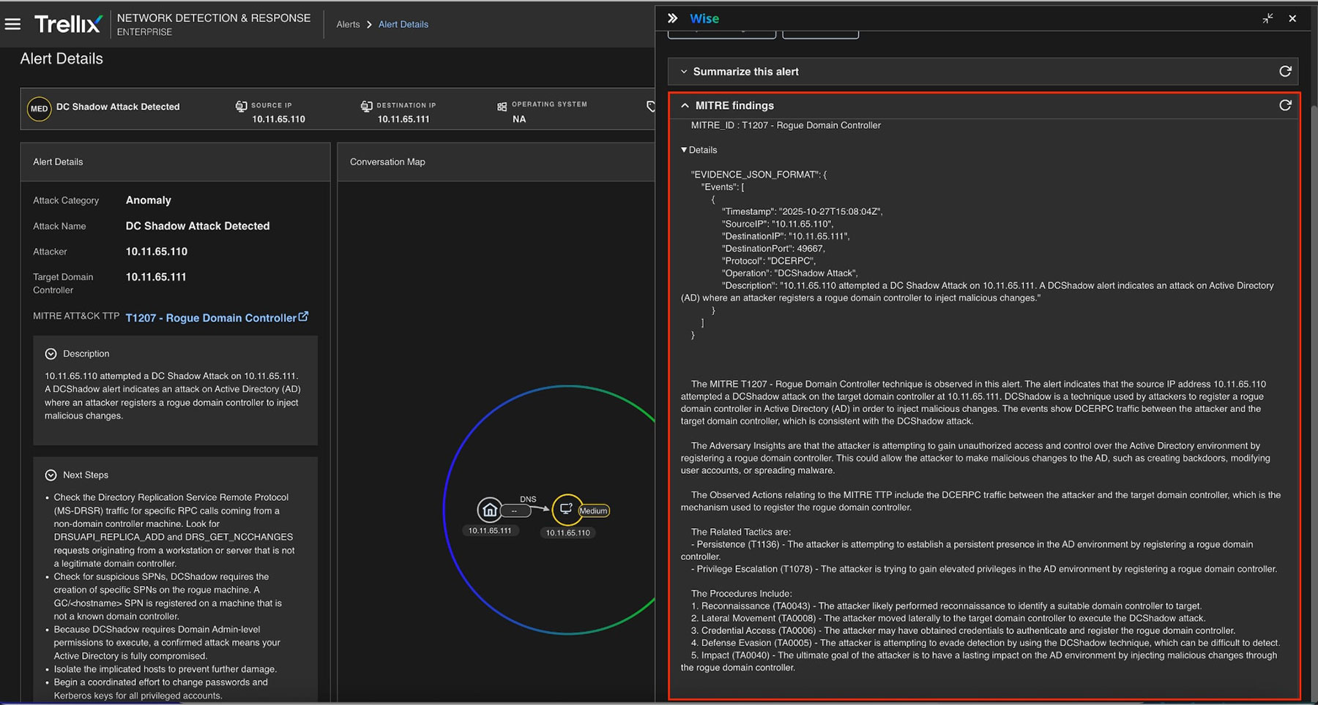The width and height of the screenshot is (1318, 705).
Task: Open the T1207 - Rogue Domain Controller link
Action: pyautogui.click(x=210, y=318)
